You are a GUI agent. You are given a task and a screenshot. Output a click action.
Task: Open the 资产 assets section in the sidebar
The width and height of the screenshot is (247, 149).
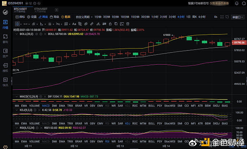click(5, 53)
